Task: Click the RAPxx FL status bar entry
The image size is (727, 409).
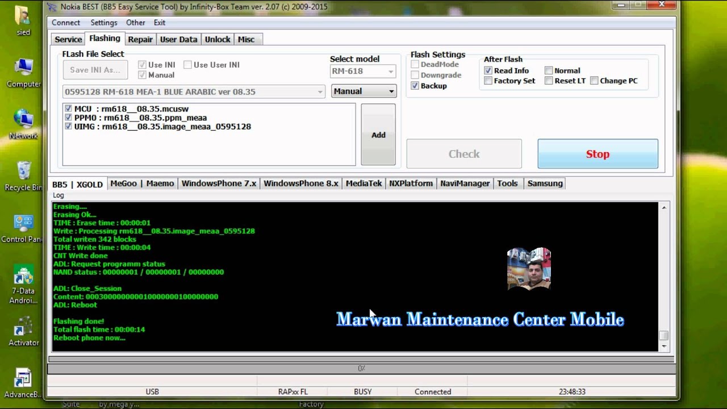Action: pyautogui.click(x=293, y=392)
